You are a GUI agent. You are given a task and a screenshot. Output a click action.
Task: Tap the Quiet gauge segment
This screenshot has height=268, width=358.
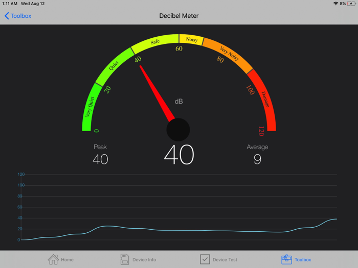[x=114, y=66]
